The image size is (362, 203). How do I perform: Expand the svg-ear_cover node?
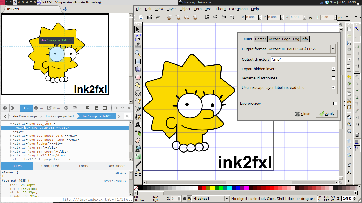[11, 152]
